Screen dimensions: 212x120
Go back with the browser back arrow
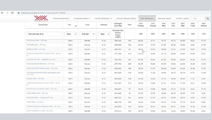pyautogui.click(x=2, y=13)
